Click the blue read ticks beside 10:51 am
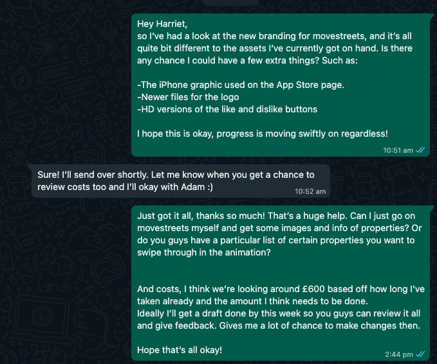This screenshot has width=437, height=364. tap(420, 150)
